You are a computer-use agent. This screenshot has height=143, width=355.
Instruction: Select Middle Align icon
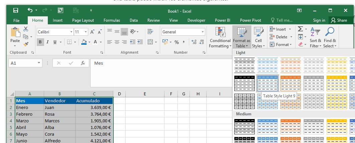[x=117, y=32]
